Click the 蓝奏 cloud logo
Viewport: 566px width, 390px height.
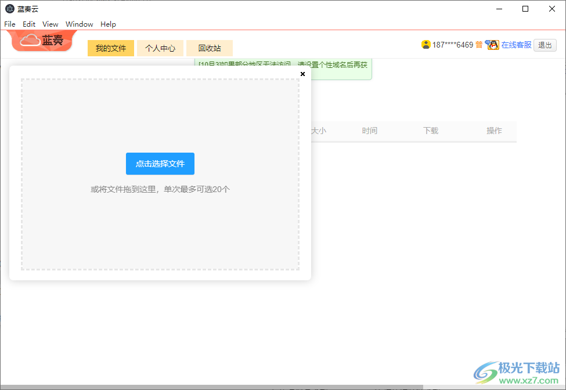point(42,41)
